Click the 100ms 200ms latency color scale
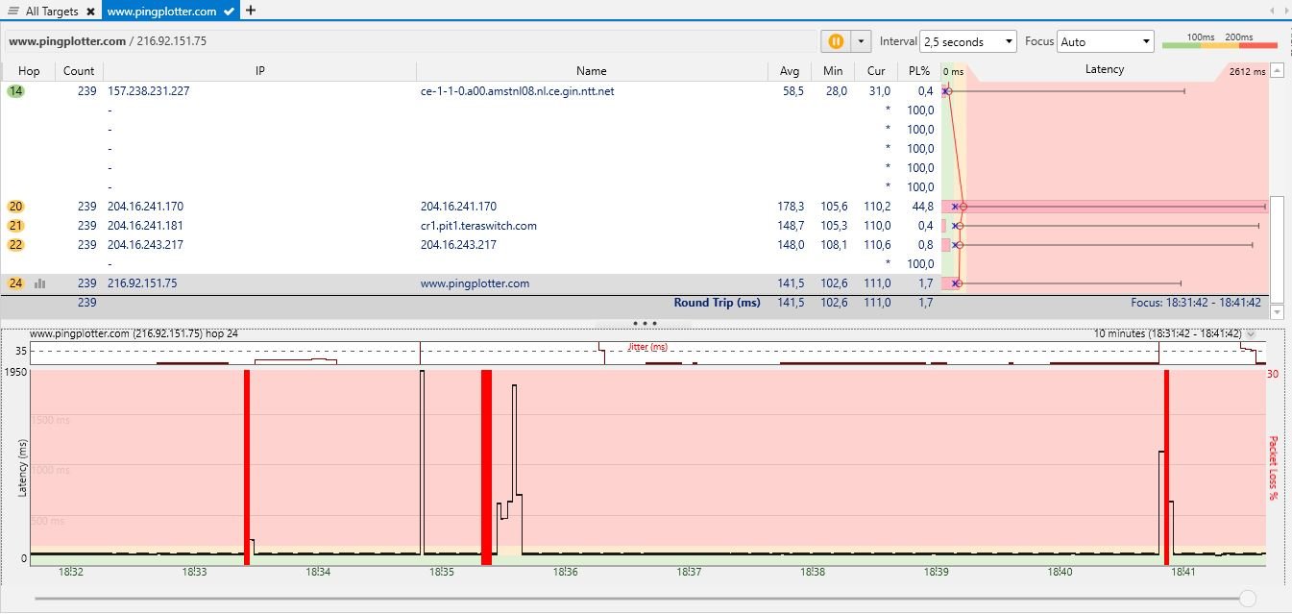Viewport: 1292px width, 614px height. point(1220,41)
